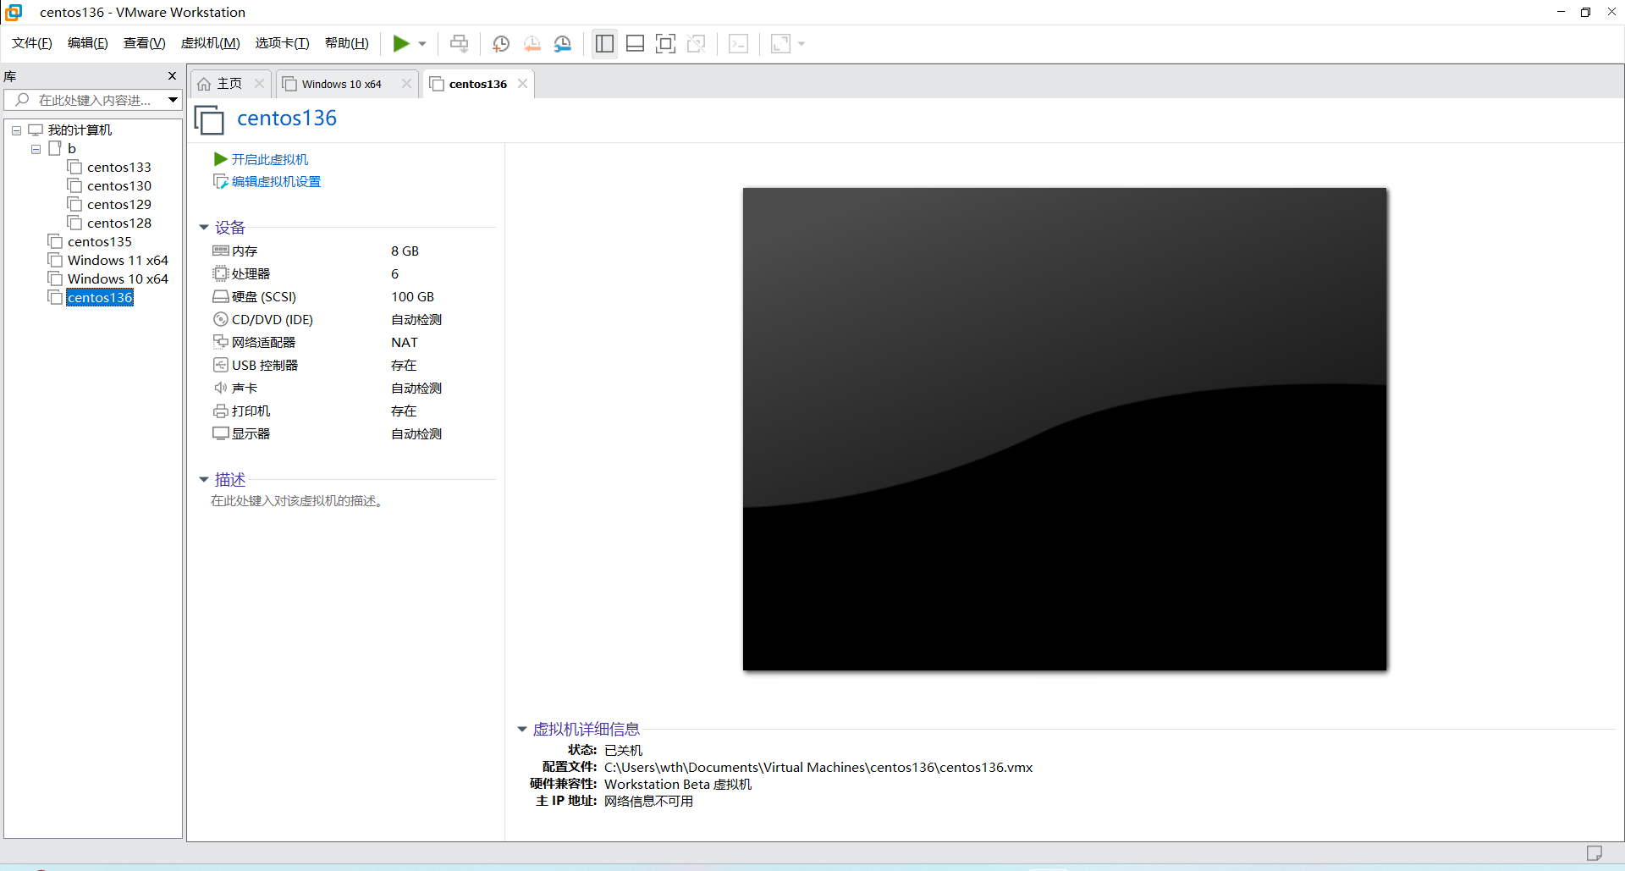The width and height of the screenshot is (1625, 871).
Task: Click the revert to snapshot icon
Action: pos(532,43)
